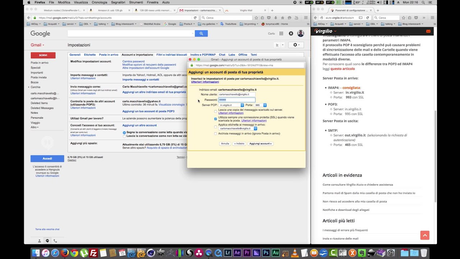The height and width of the screenshot is (259, 460).
Task: Click the Hangouts phone call icon
Action: click(55, 241)
